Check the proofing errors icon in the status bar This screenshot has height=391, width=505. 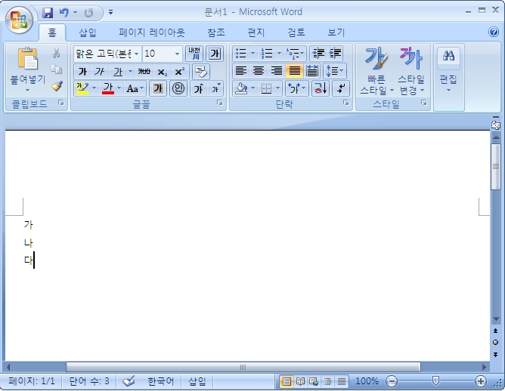[129, 381]
